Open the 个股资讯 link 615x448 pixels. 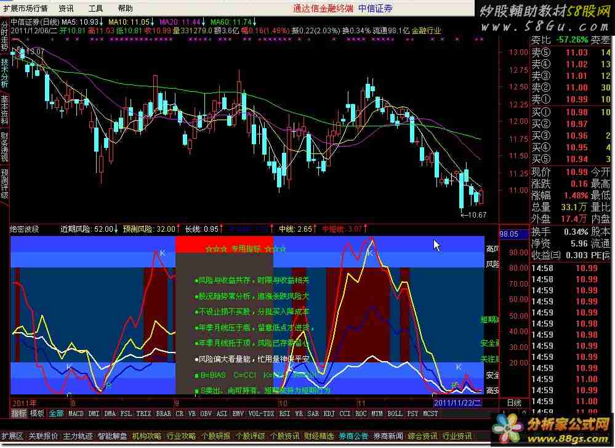(285, 436)
